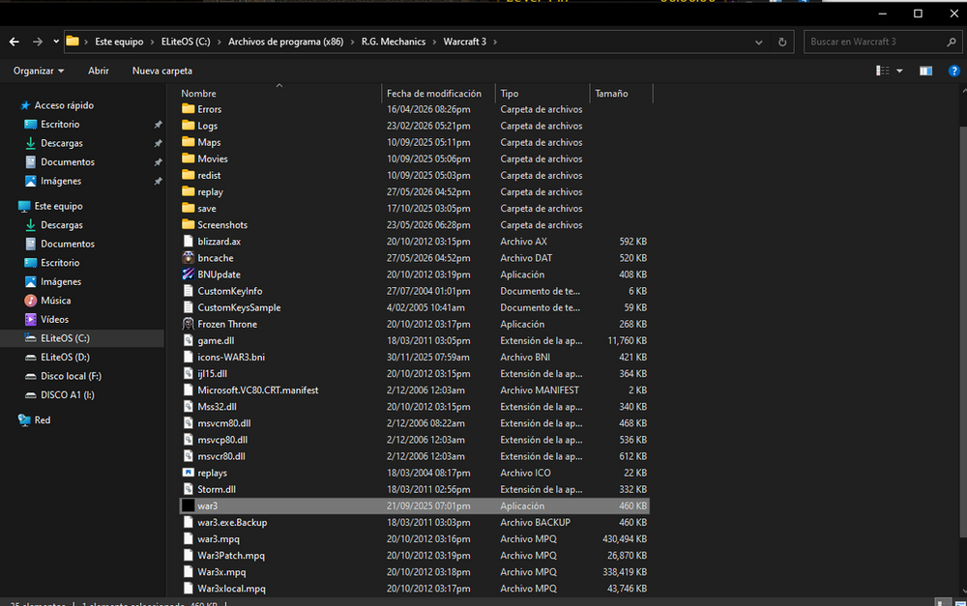The width and height of the screenshot is (967, 606).
Task: Expand the chevron after Warcraft 3 breadcrumb
Action: point(494,42)
